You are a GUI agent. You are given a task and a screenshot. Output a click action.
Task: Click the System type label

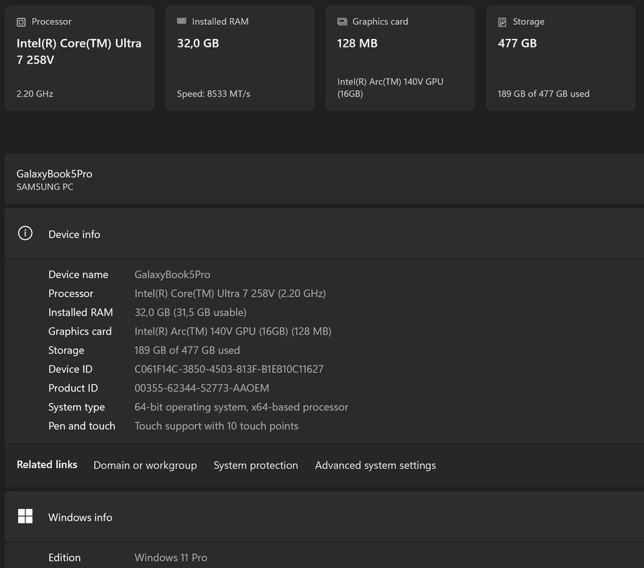coord(76,407)
